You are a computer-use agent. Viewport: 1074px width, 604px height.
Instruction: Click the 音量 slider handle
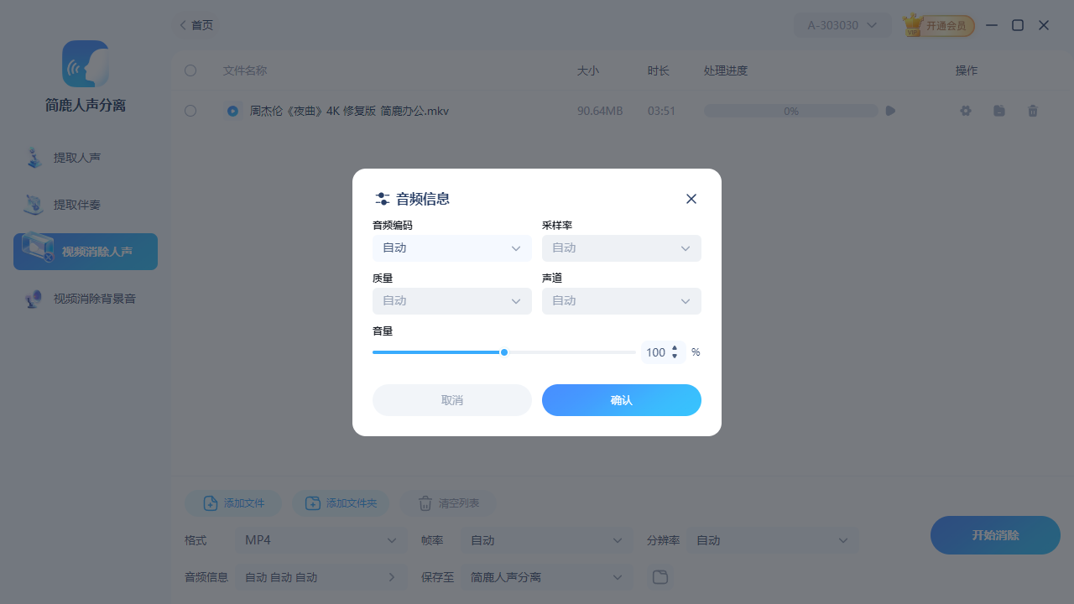[x=504, y=352]
